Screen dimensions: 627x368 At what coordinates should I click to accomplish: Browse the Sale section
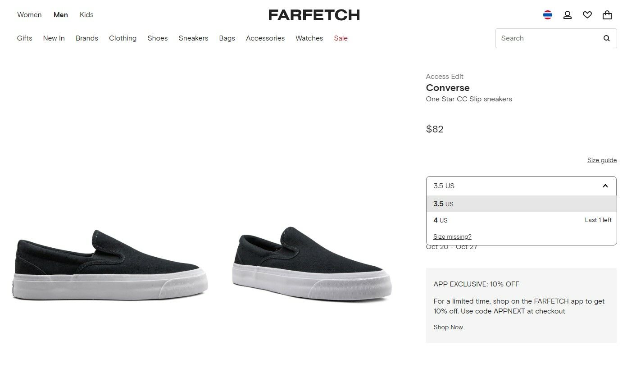pyautogui.click(x=341, y=38)
